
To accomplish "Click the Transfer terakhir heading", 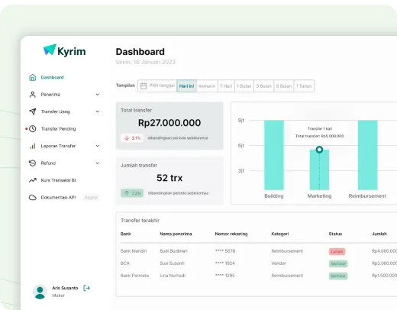I will pos(140,221).
